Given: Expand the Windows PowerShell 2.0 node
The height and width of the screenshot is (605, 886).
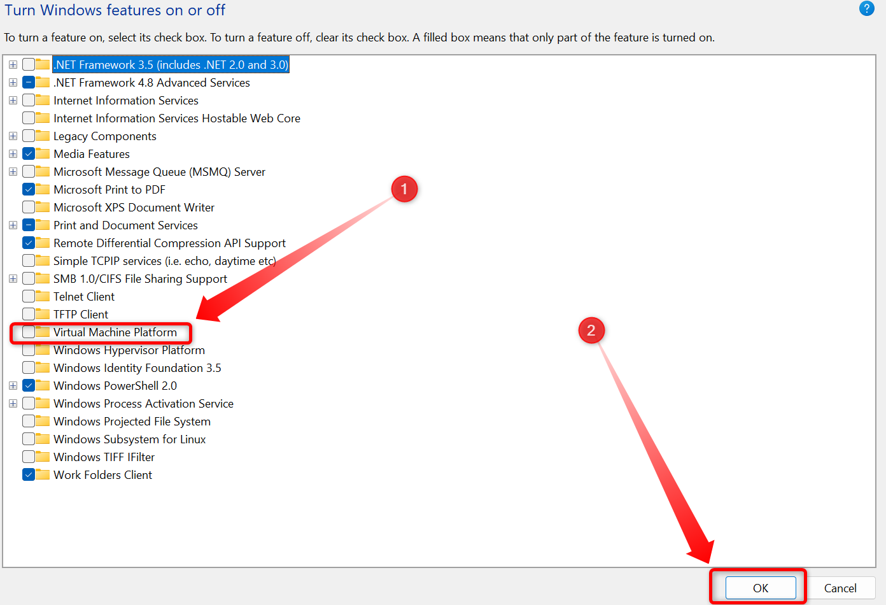Looking at the screenshot, I should [x=13, y=385].
